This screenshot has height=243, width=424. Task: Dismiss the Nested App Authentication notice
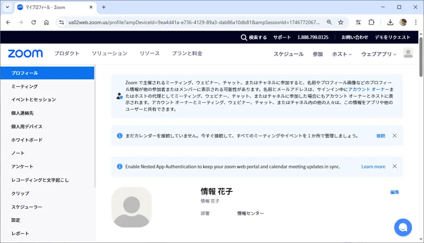pos(394,166)
